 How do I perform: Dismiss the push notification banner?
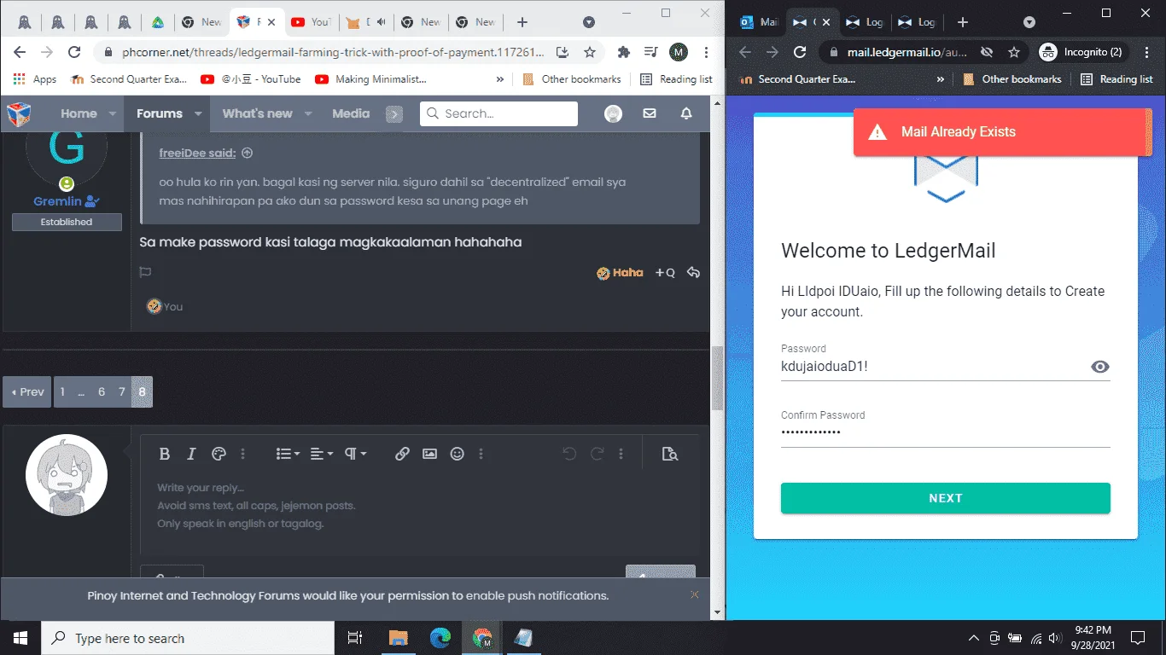(x=695, y=594)
